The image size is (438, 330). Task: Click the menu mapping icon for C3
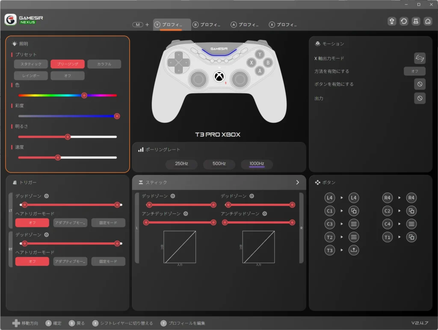pos(354,224)
